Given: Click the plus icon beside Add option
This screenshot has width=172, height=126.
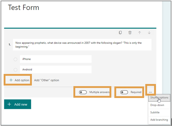Looking at the screenshot, I should click(11, 80).
